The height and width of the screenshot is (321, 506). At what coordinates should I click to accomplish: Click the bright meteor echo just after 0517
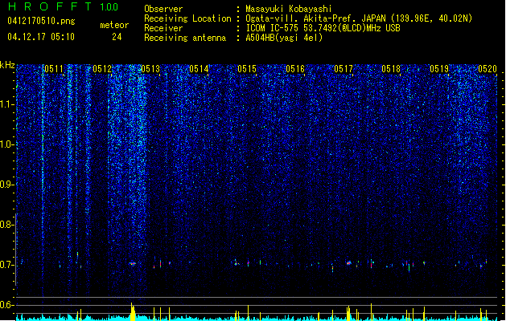coord(348,263)
